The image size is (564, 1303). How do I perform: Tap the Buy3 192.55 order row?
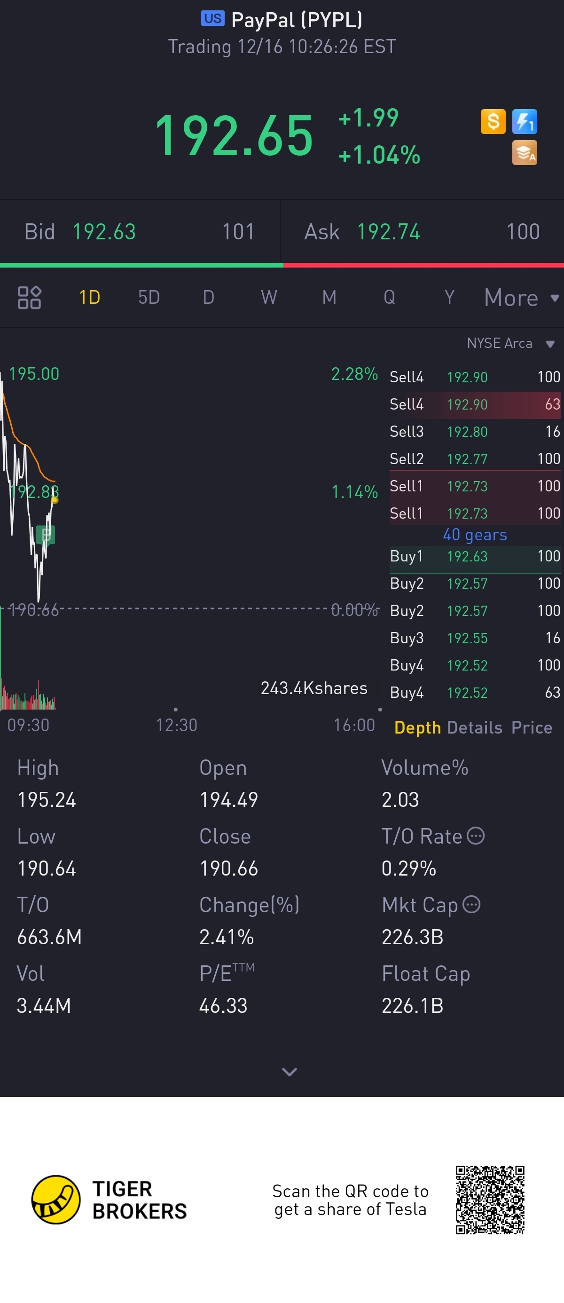(475, 638)
